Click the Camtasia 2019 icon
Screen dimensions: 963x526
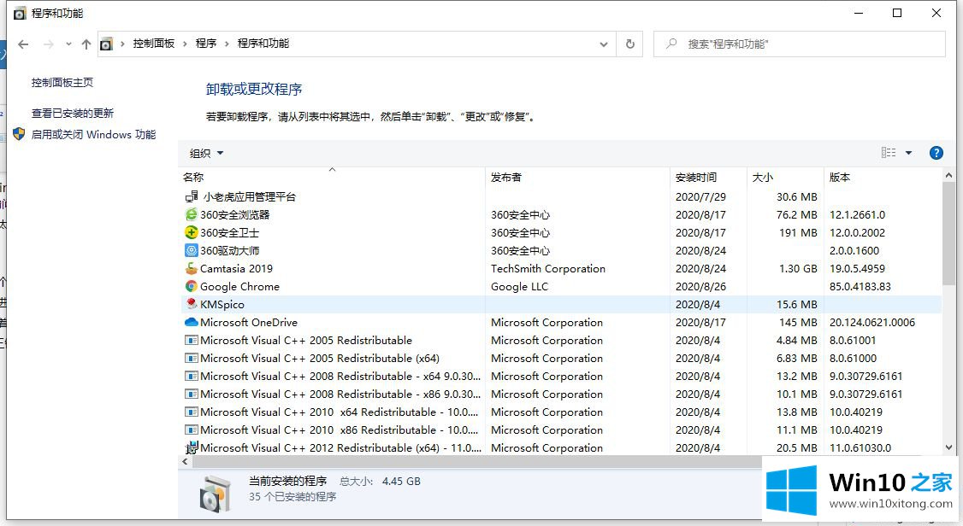(192, 269)
